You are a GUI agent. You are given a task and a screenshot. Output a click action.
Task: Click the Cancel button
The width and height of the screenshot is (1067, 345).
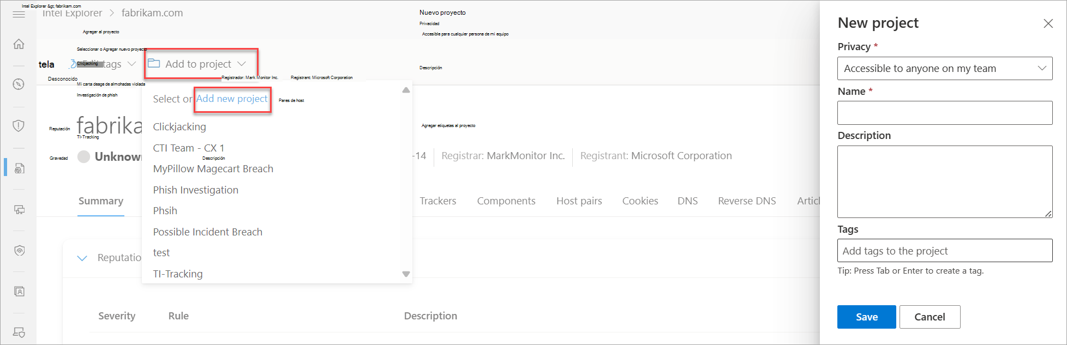coord(930,317)
